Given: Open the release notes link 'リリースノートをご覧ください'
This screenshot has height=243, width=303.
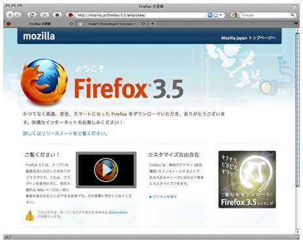Looking at the screenshot, I should pyautogui.click(x=65, y=133).
